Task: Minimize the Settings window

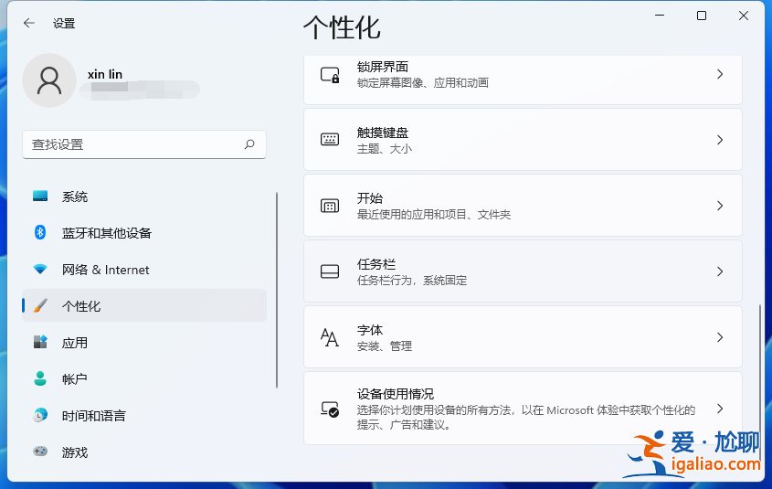Action: click(660, 16)
